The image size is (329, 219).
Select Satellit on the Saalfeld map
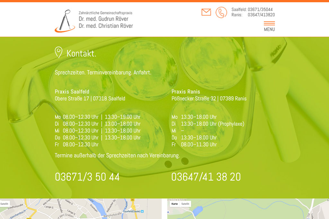point(4,204)
